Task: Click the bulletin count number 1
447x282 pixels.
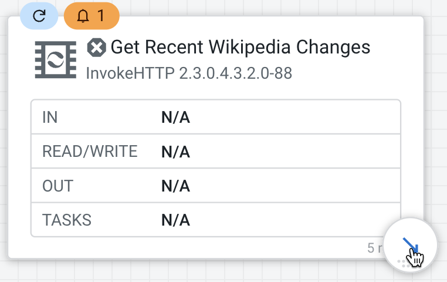Action: pyautogui.click(x=101, y=16)
